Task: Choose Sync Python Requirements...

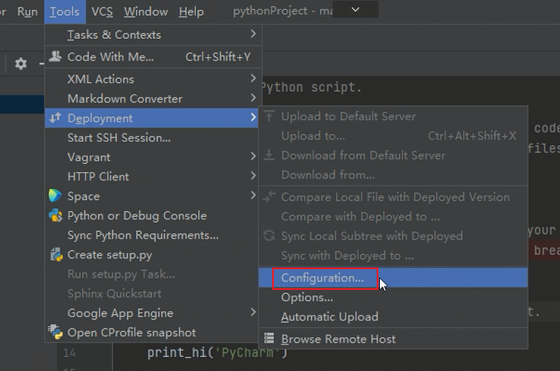Action: (x=152, y=235)
